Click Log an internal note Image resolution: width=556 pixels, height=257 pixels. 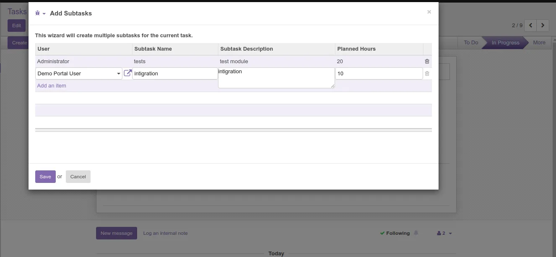[x=165, y=233]
